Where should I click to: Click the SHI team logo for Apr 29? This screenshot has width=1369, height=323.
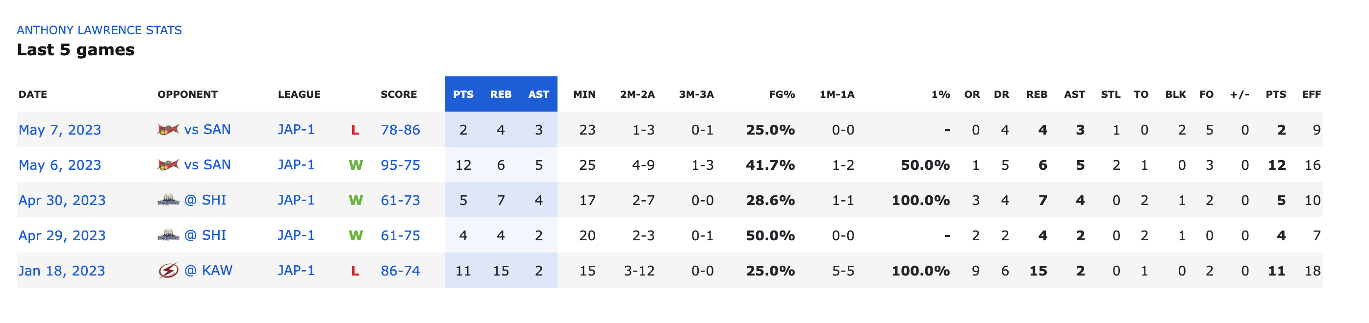click(x=169, y=235)
